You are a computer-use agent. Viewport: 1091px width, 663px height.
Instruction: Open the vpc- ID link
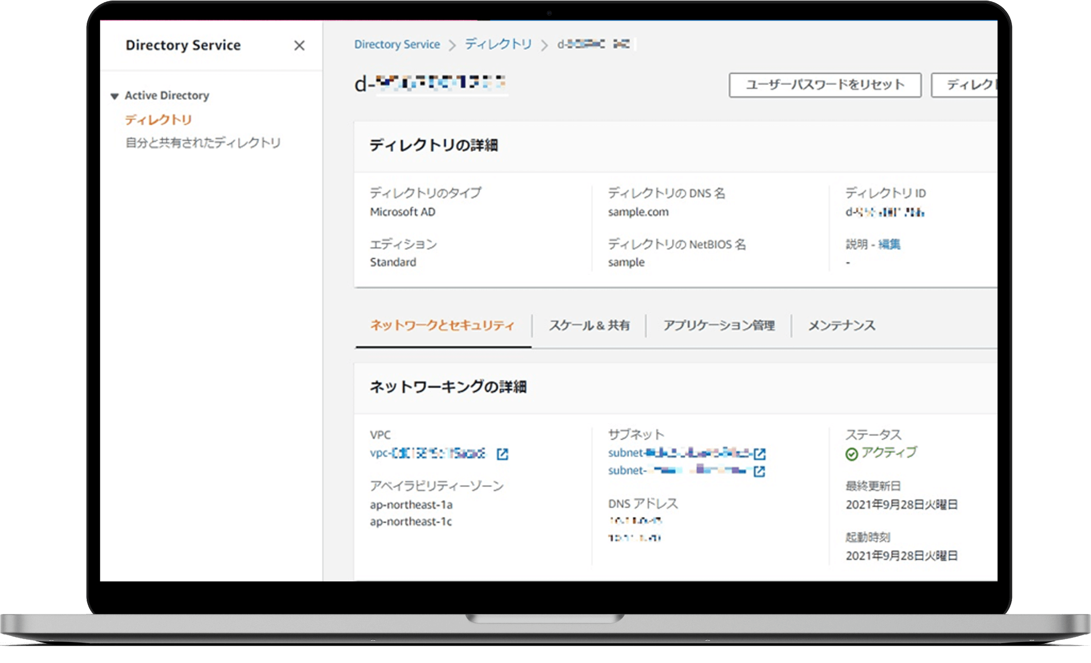[x=428, y=453]
